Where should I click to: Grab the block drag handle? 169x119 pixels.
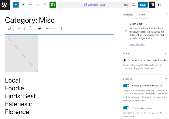(25, 29)
